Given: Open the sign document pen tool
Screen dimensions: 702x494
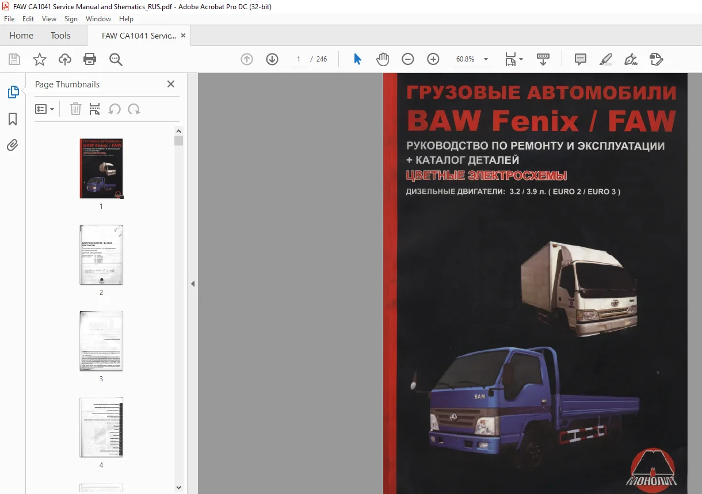Looking at the screenshot, I should click(631, 59).
